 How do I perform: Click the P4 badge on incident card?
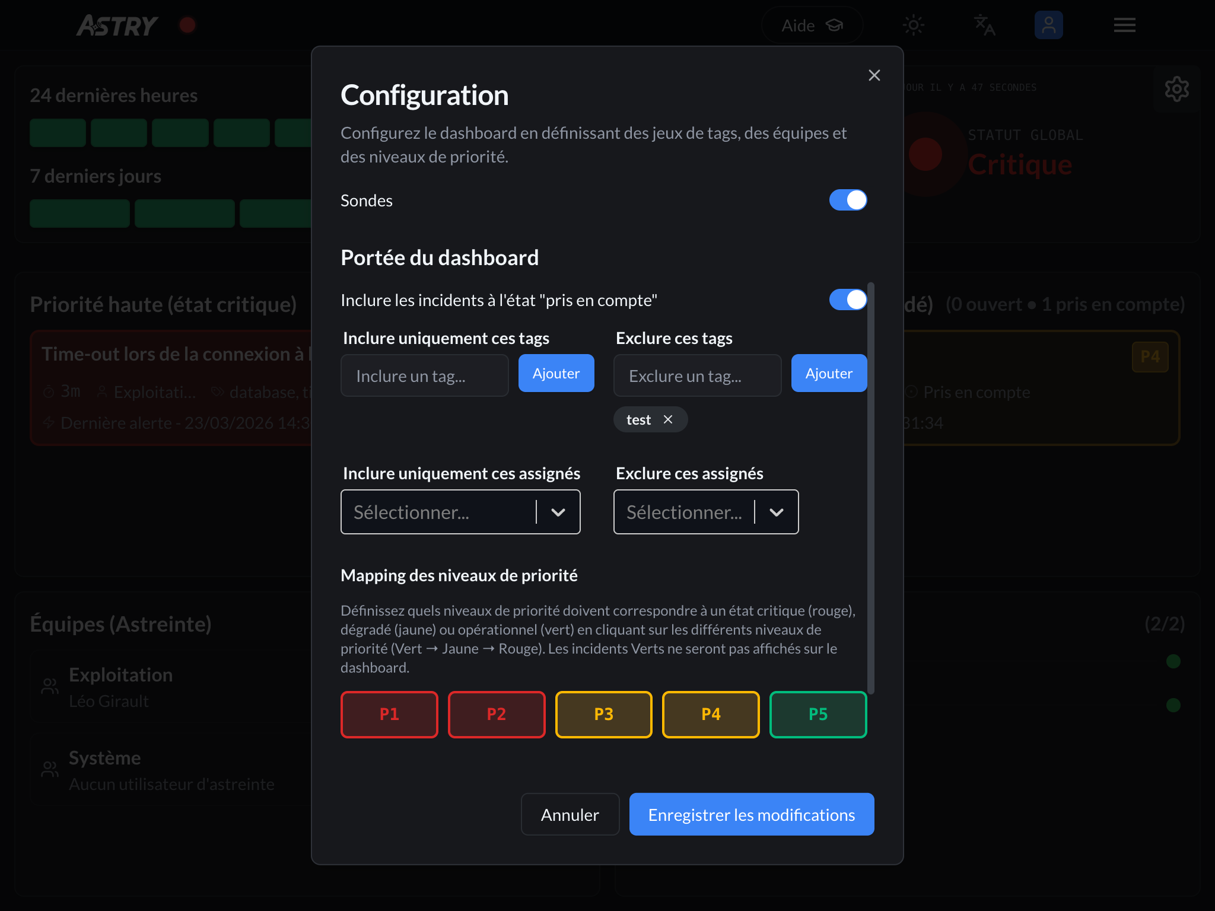click(1150, 356)
